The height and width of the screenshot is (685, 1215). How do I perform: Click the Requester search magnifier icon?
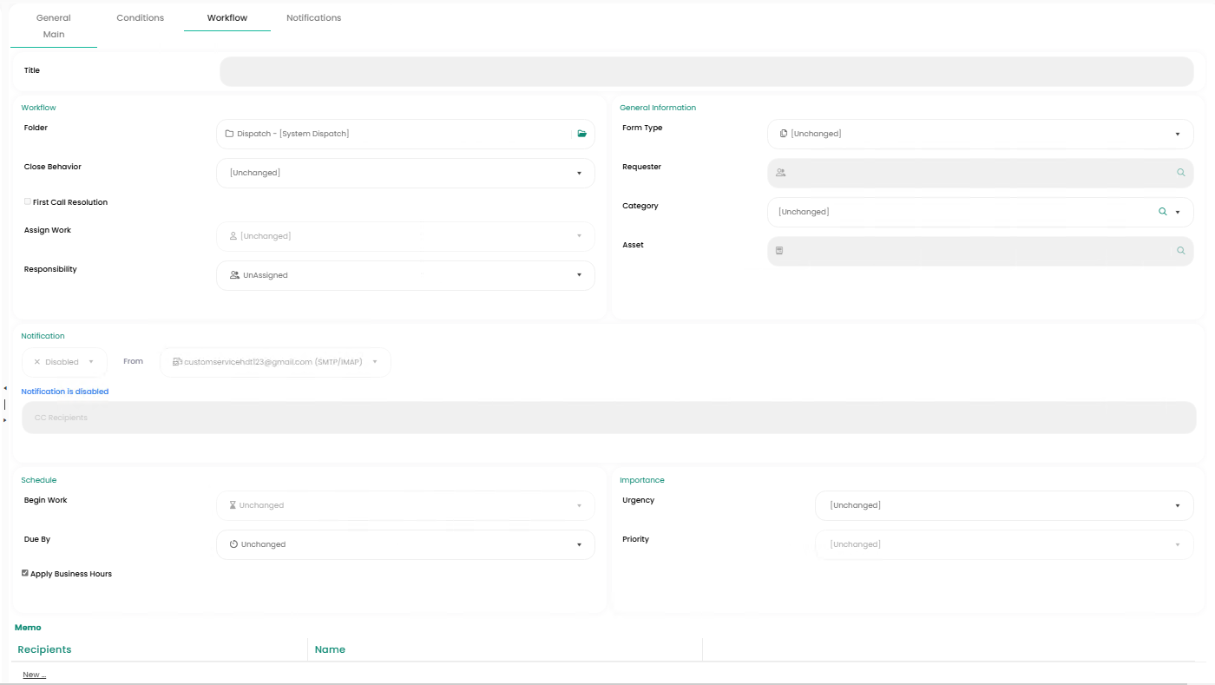pyautogui.click(x=1180, y=173)
